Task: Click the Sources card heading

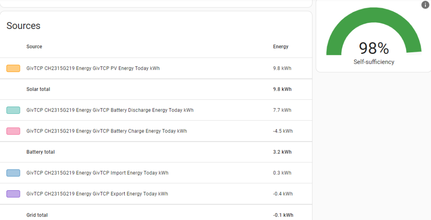Action: (23, 25)
